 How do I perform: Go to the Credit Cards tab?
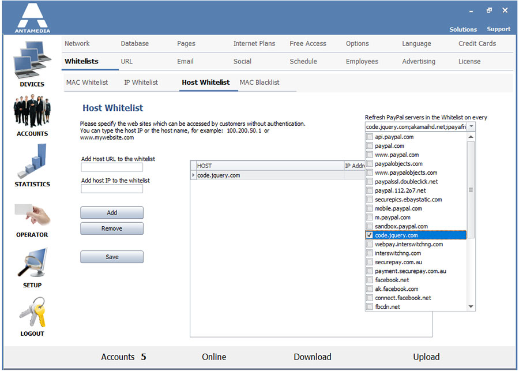477,43
